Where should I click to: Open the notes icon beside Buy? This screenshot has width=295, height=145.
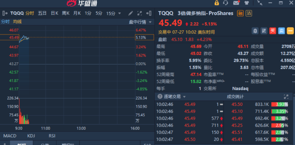(x=264, y=31)
